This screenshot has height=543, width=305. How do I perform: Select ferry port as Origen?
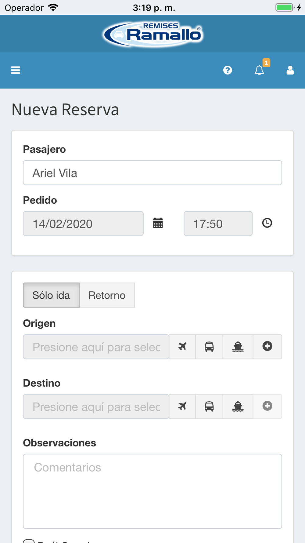click(238, 347)
